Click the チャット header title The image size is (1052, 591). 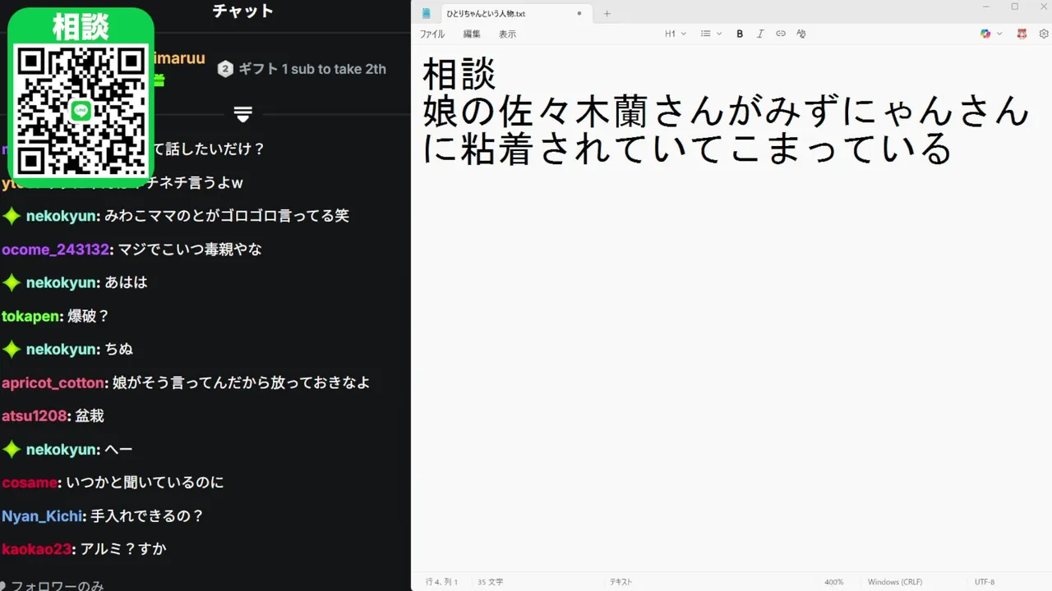click(x=242, y=11)
